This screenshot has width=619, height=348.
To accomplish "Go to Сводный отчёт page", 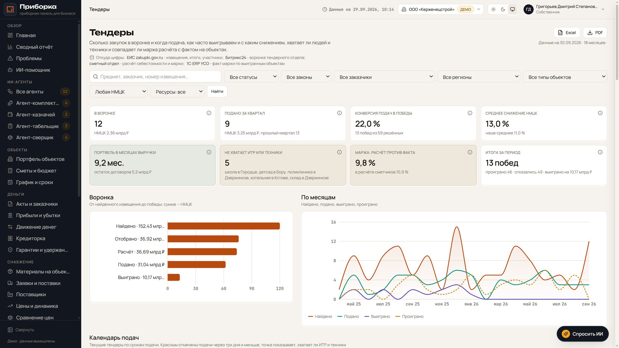I will (x=39, y=47).
